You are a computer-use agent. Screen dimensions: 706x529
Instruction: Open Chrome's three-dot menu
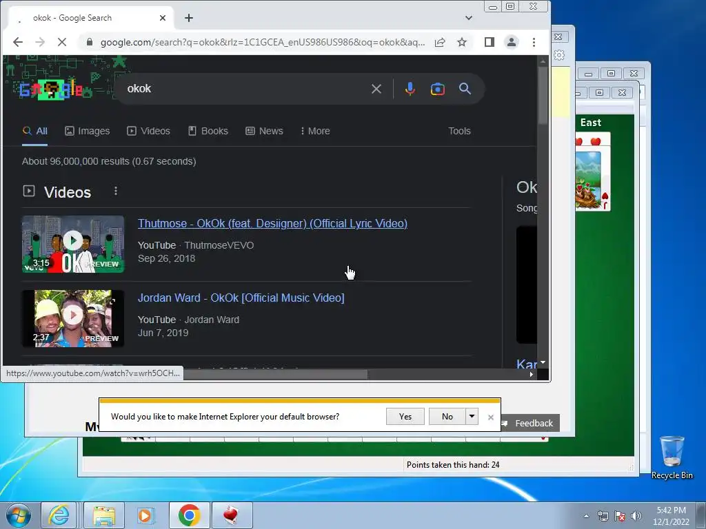pyautogui.click(x=534, y=42)
